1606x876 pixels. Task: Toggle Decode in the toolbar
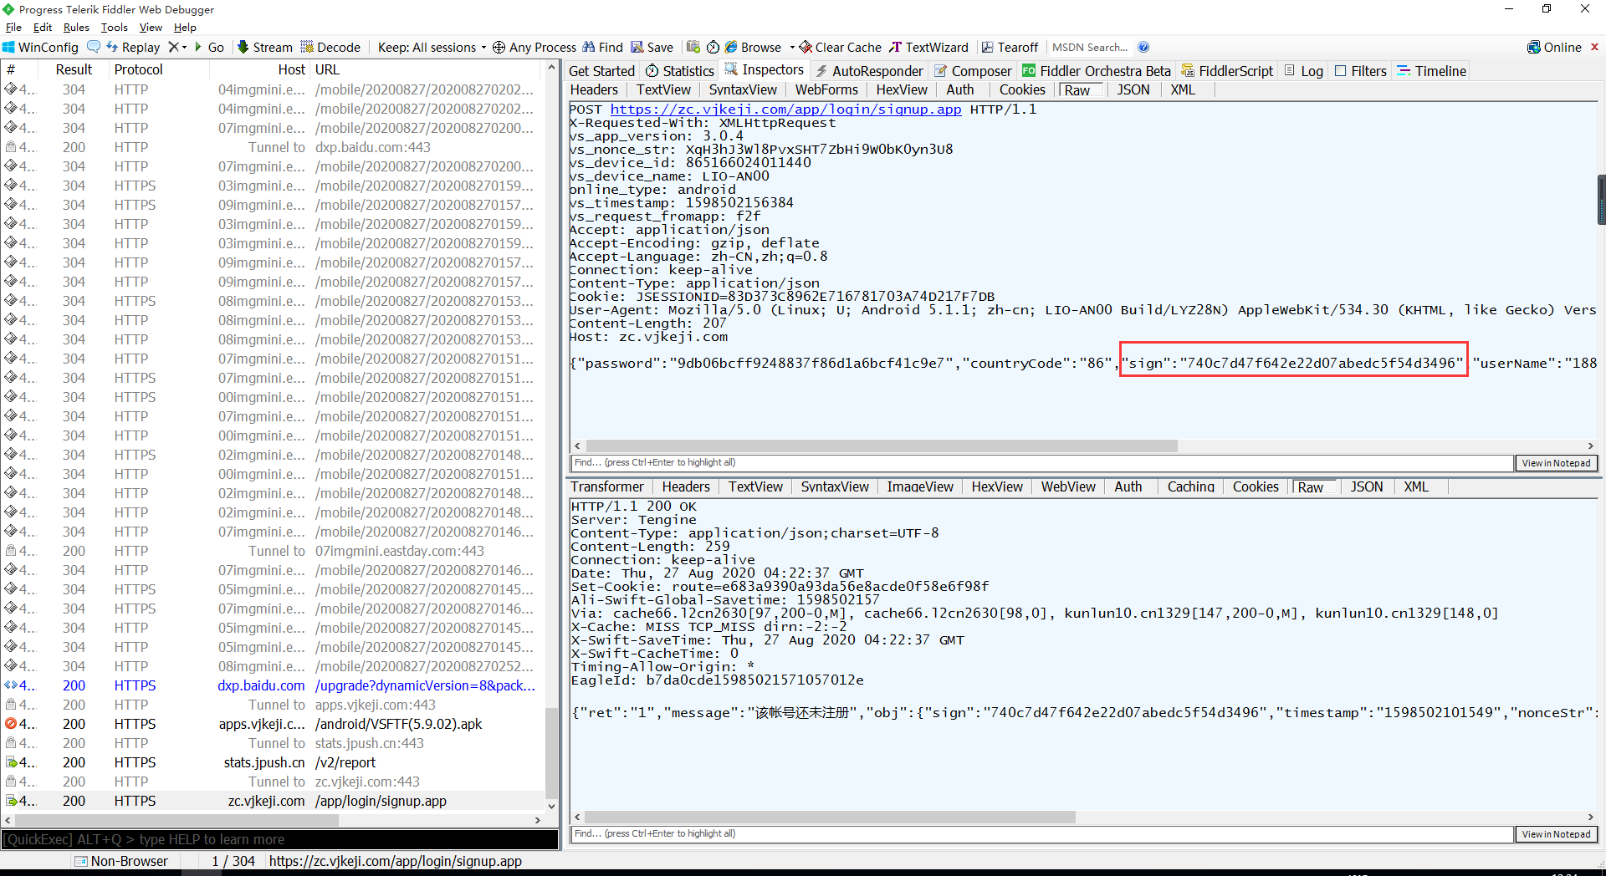point(330,48)
